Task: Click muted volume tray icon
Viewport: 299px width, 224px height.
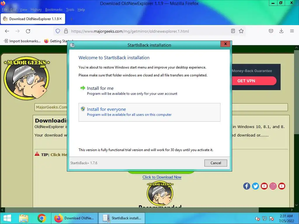Action: [257, 218]
